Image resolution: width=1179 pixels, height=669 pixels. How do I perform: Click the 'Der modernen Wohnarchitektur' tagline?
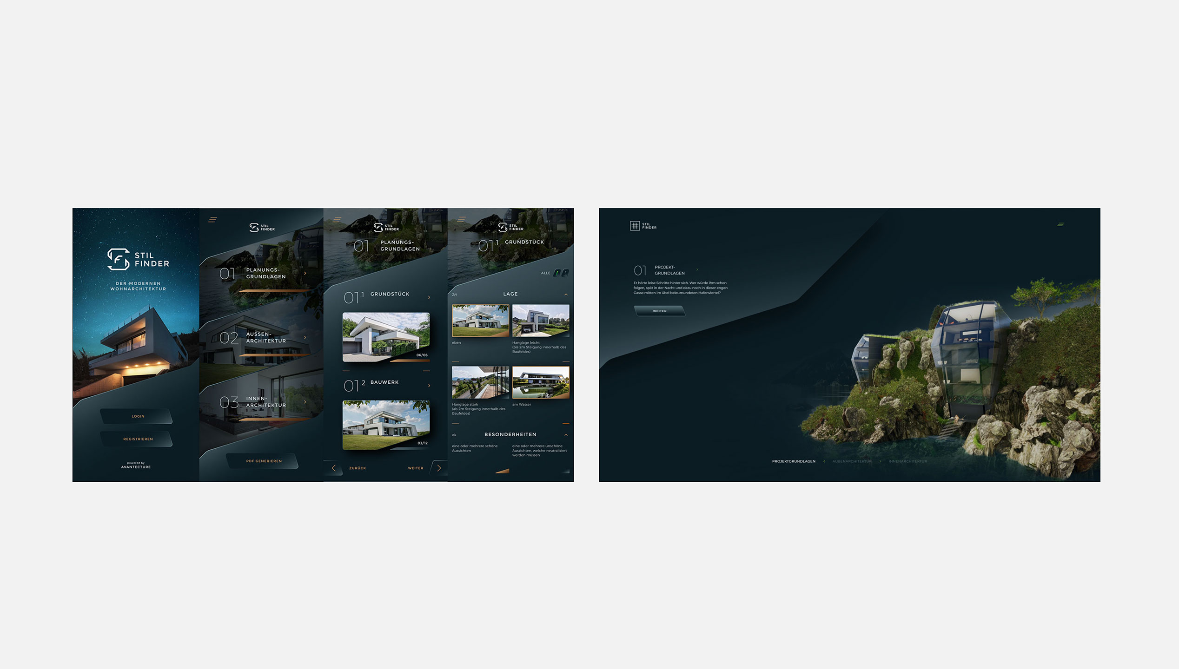[138, 286]
